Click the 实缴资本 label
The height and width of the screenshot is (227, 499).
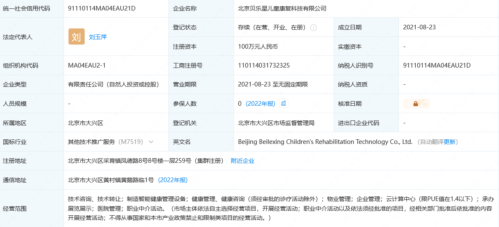(350, 47)
